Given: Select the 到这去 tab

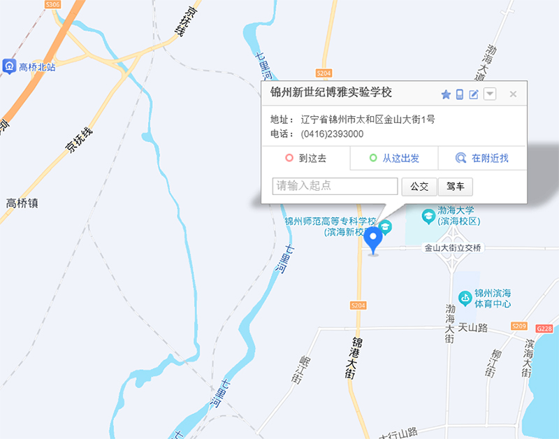Looking at the screenshot, I should 306,158.
